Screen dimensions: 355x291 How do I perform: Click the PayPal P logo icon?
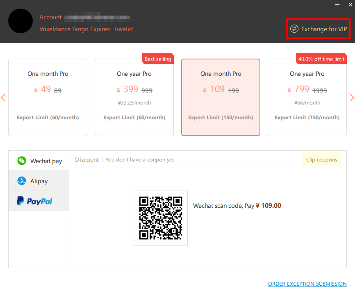[x=20, y=201]
